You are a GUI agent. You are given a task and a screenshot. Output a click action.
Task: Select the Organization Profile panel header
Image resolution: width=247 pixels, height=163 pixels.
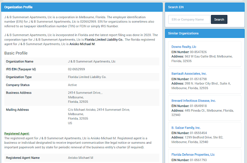click(82, 7)
